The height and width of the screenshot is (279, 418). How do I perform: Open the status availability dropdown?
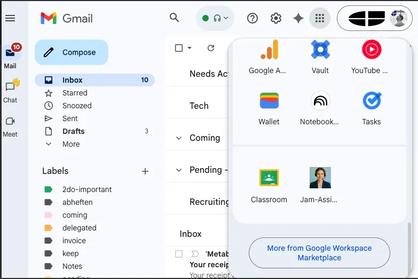coord(215,18)
